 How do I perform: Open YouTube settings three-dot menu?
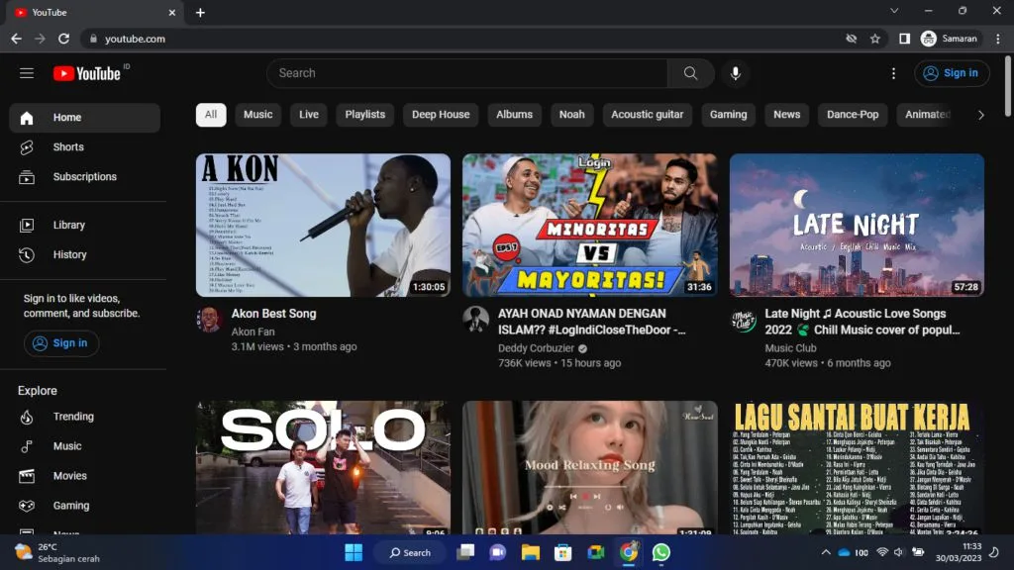click(893, 73)
